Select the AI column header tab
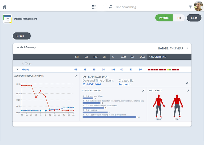This screenshot has width=204, height=145. coord(113,57)
